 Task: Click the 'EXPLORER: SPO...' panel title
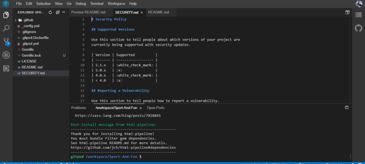(x=31, y=13)
